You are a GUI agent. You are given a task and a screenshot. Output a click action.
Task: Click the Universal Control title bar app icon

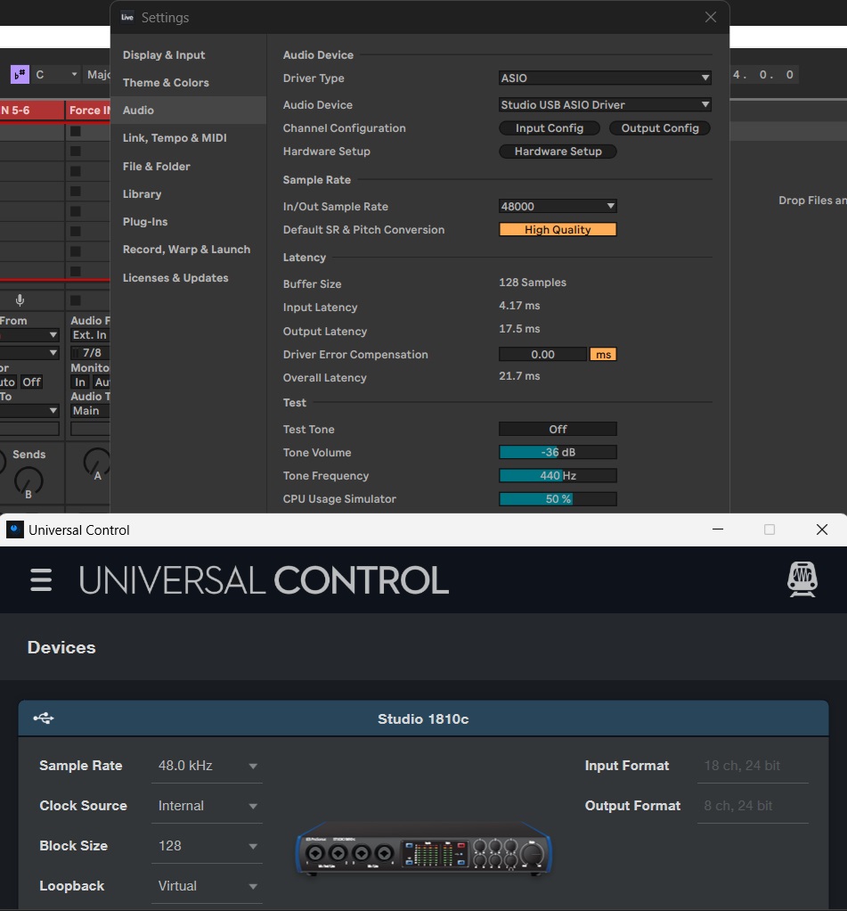[x=15, y=529]
